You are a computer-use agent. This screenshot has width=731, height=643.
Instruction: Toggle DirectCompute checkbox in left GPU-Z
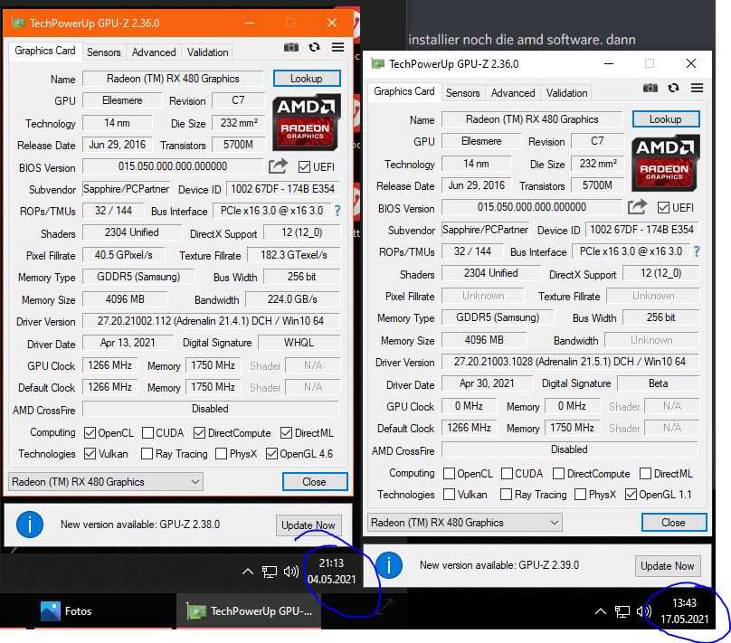click(199, 433)
